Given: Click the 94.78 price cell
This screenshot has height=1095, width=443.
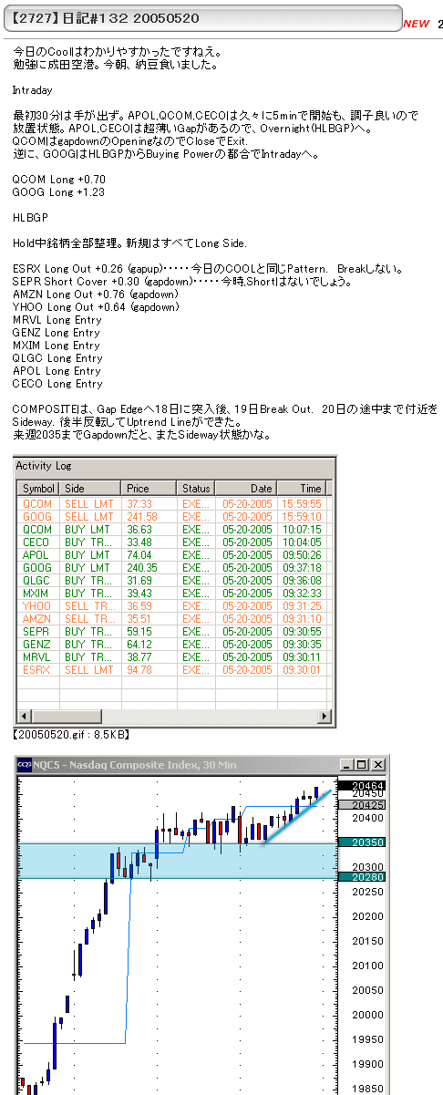Looking at the screenshot, I should point(149,669).
